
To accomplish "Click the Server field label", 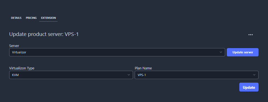I will (x=14, y=46).
